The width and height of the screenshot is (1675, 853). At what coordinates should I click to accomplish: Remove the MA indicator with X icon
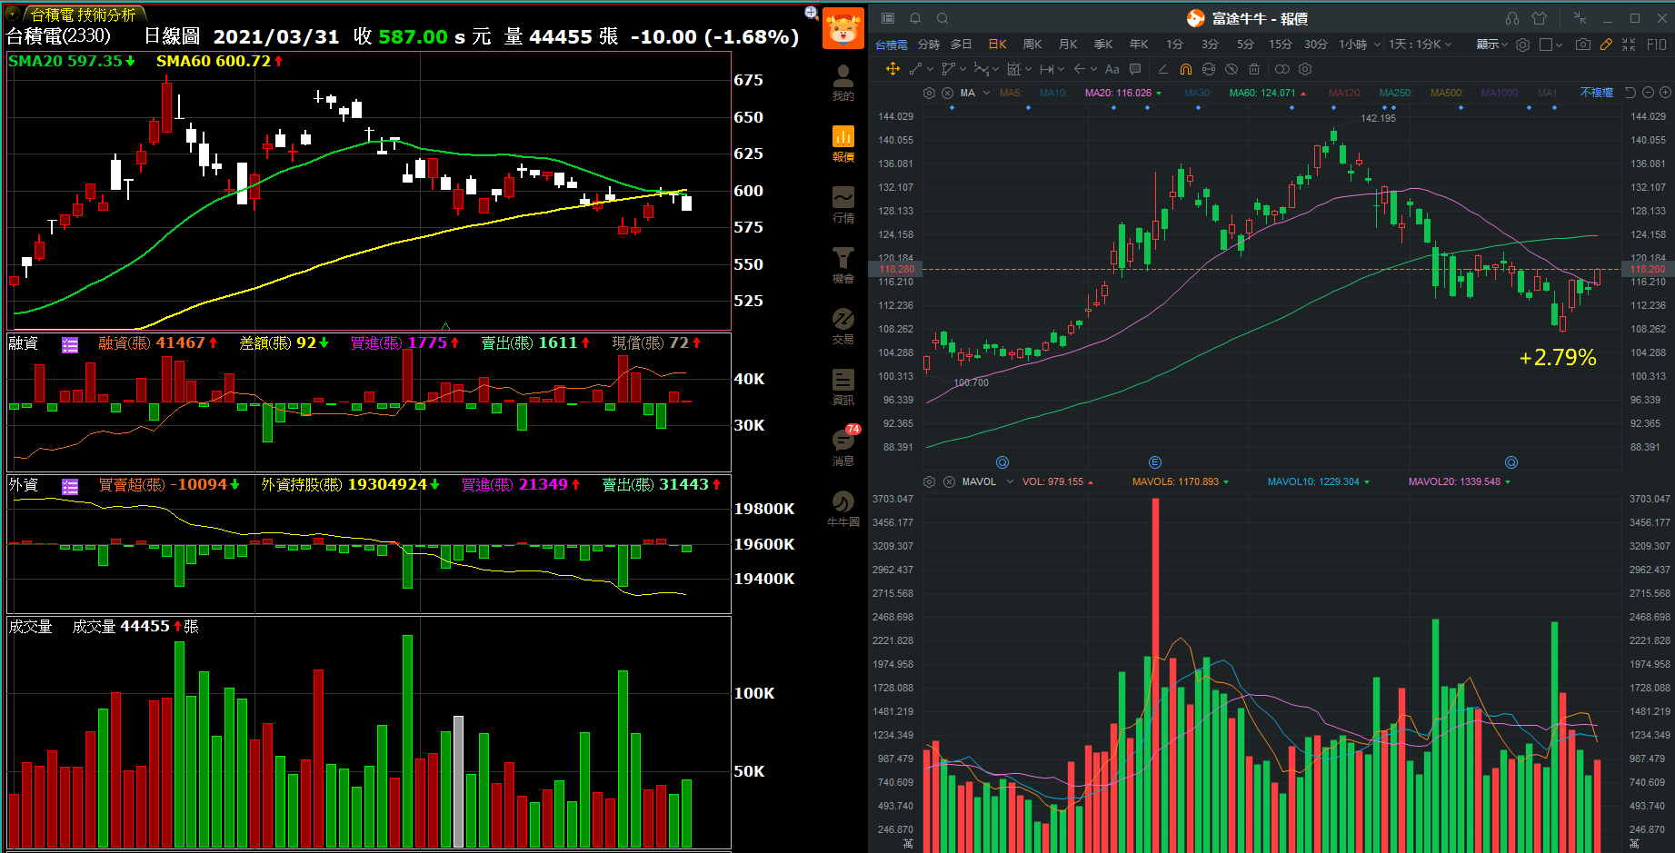pos(947,93)
